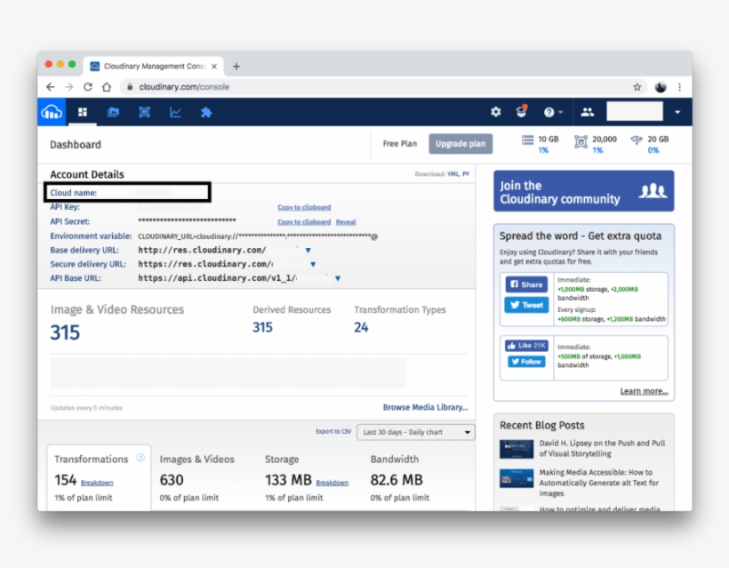This screenshot has width=729, height=568.
Task: Click the Upgrade plan button
Action: click(x=460, y=144)
